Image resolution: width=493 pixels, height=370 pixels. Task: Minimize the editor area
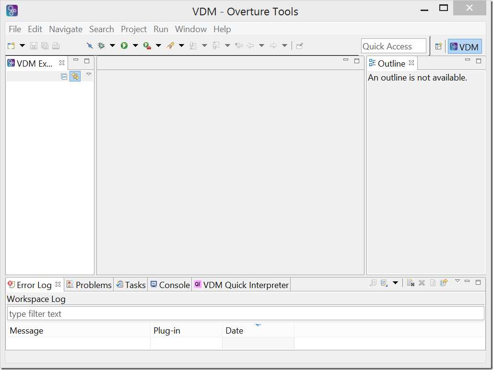point(346,60)
